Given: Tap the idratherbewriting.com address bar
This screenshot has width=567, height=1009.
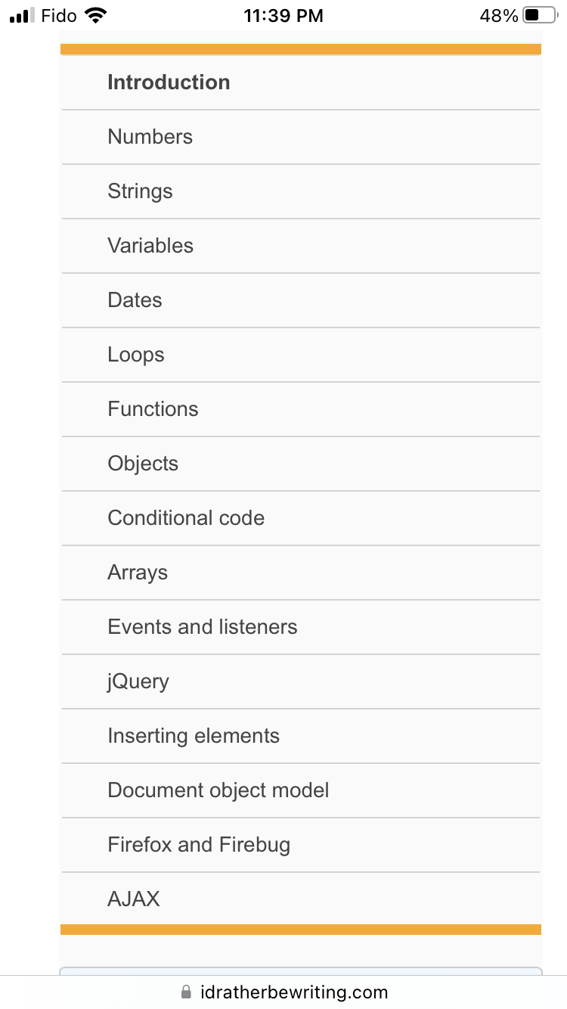Looking at the screenshot, I should coord(293,992).
